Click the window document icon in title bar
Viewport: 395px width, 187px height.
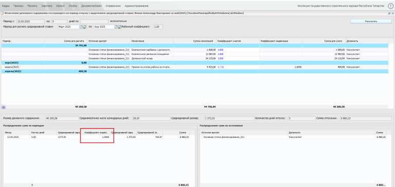point(2,13)
